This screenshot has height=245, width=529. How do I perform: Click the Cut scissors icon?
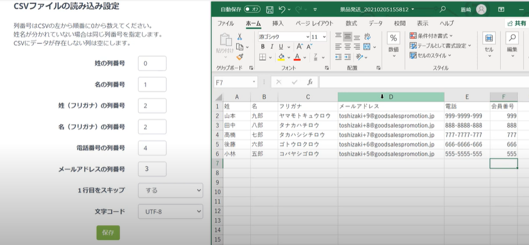click(239, 37)
